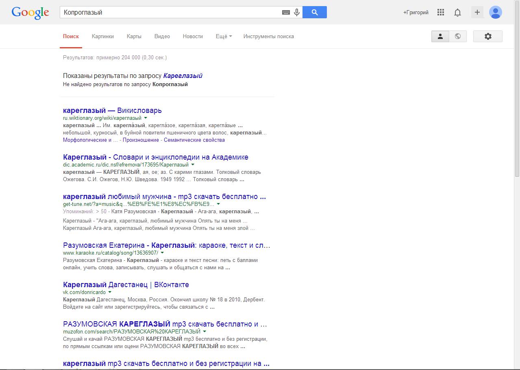Click snippet text 'Толковый словарь Ожегова'
520x370 pixels.
coord(162,175)
